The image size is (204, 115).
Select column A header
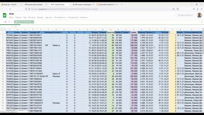tap(10, 29)
